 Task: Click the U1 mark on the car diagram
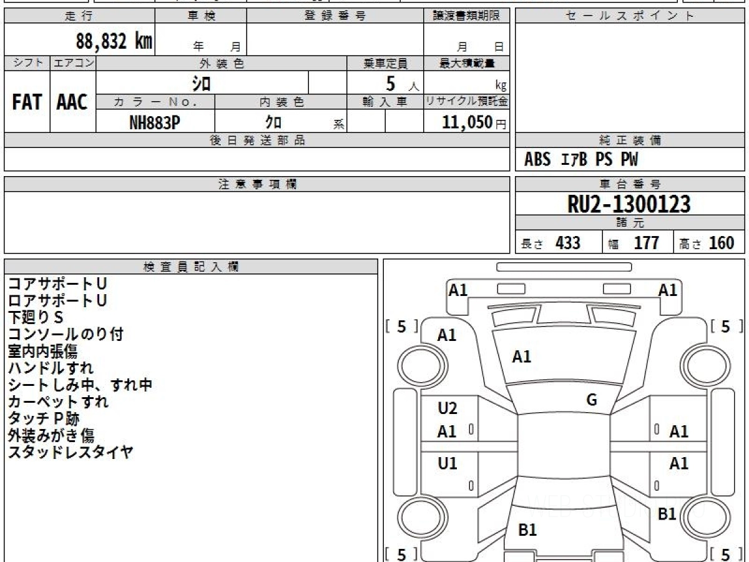pyautogui.click(x=448, y=463)
